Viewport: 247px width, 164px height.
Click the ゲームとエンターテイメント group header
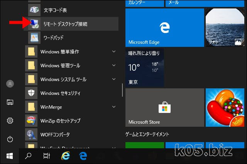tap(147, 134)
